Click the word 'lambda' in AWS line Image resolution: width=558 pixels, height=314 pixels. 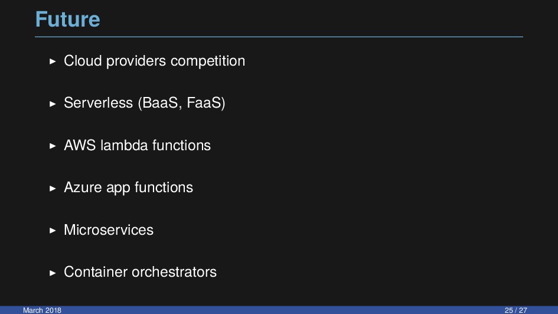[124, 145]
